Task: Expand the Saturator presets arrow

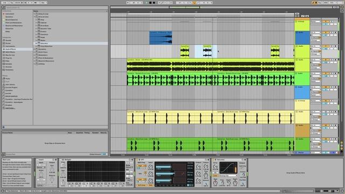Action: coord(36,43)
